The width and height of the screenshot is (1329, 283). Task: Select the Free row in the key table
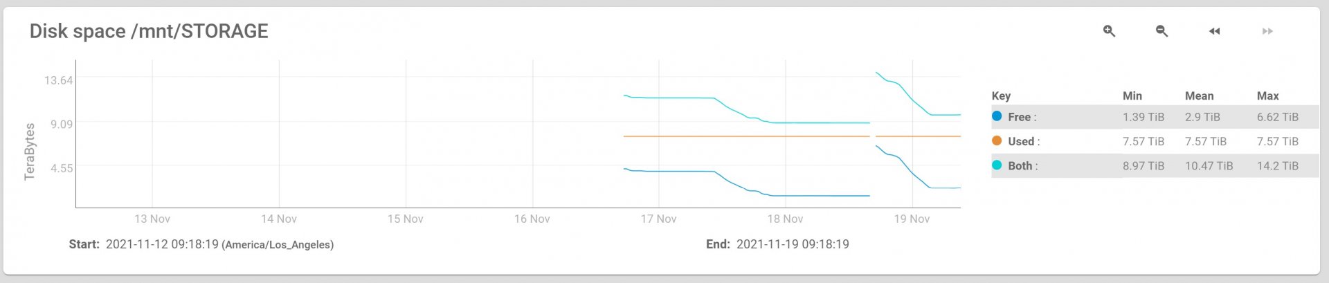pyautogui.click(x=1155, y=117)
